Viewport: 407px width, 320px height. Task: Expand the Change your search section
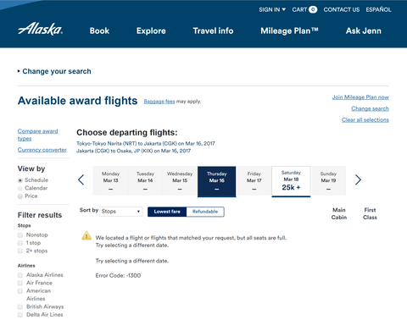tap(54, 71)
